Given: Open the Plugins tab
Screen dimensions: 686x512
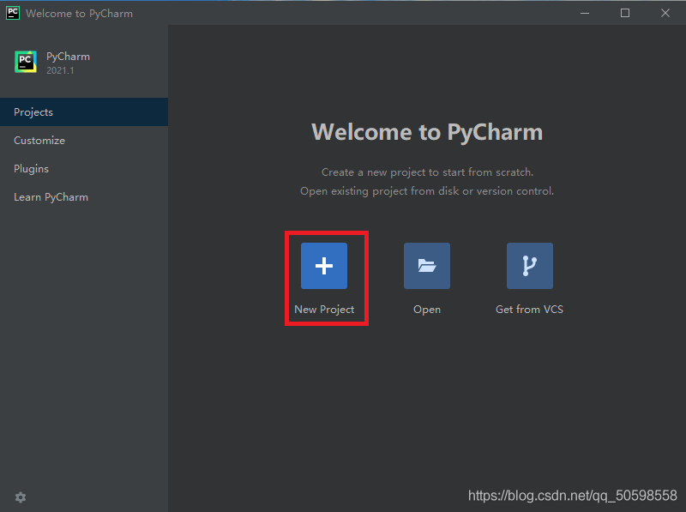Looking at the screenshot, I should (84, 169).
